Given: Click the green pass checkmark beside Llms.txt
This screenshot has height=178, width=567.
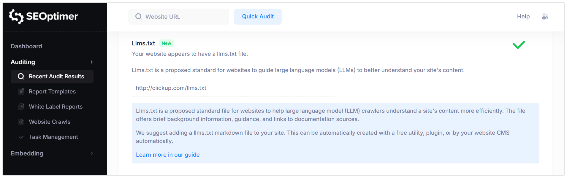Looking at the screenshot, I should click(519, 45).
